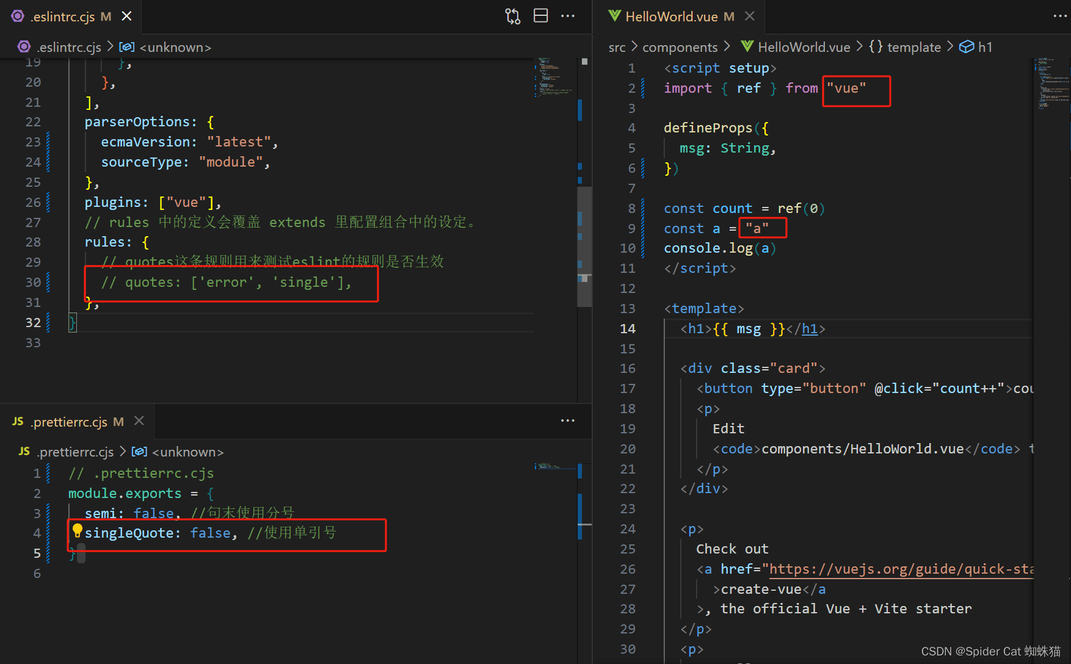Place cursor on const a = "a" string
1071x664 pixels.
(x=757, y=229)
